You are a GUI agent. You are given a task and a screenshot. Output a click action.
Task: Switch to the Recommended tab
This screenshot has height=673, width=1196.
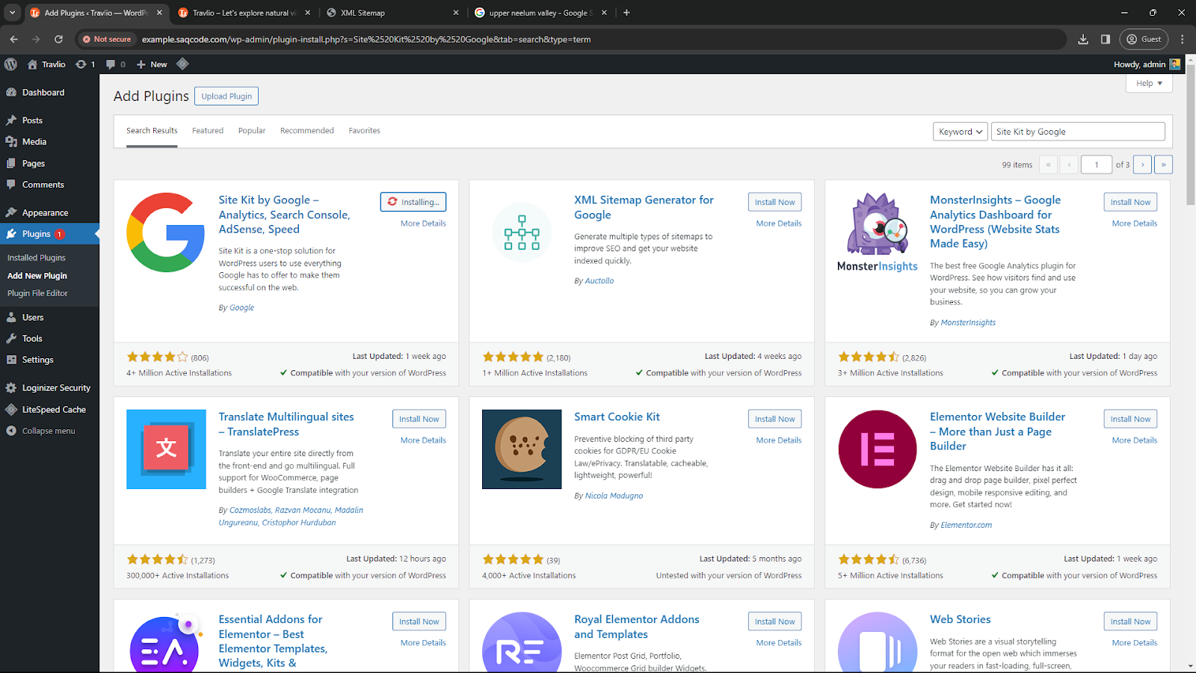[307, 131]
